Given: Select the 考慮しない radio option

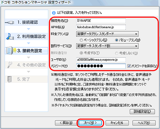Looking at the screenshot, I should click(x=117, y=53).
